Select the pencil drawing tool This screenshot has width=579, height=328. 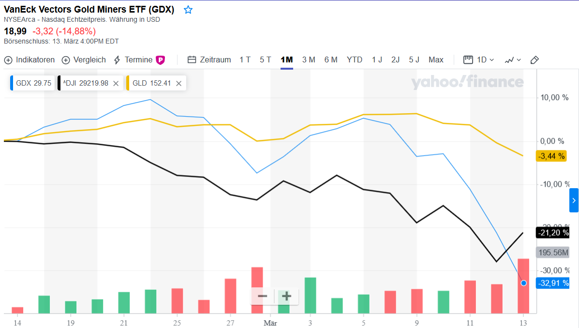(534, 60)
